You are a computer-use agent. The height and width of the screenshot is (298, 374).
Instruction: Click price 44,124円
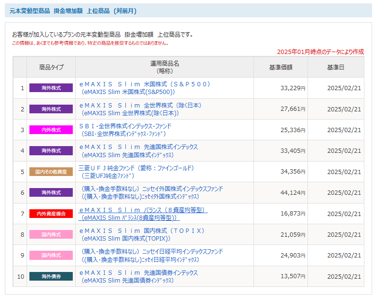[293, 192]
